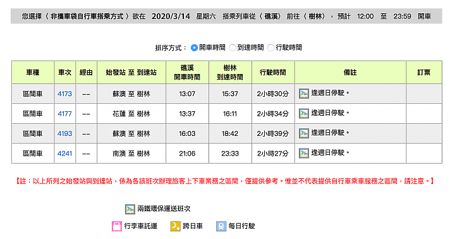455x239 pixels.
Task: Click the 兩鐵環保運送班次 legend icon
Action: click(x=130, y=209)
